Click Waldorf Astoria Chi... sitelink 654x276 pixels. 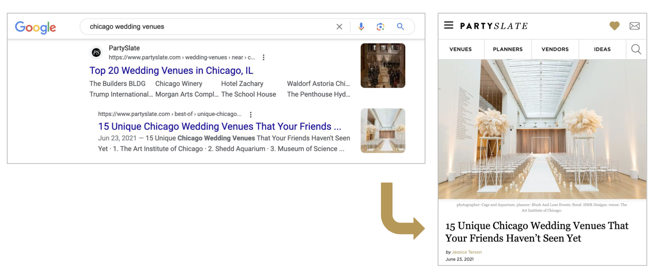319,84
